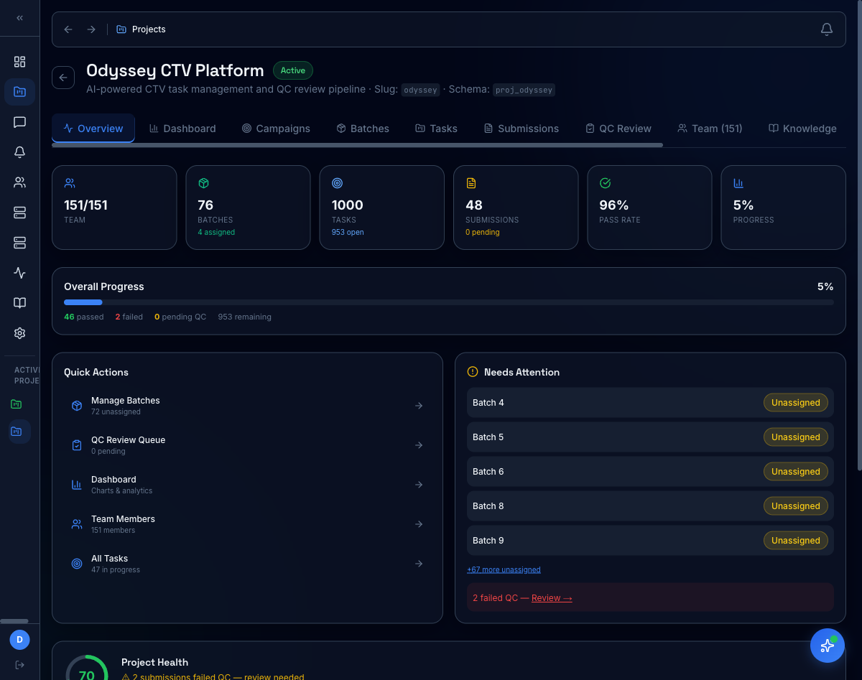Open the Projects folder icon in sidebar
The width and height of the screenshot is (862, 680).
click(x=19, y=92)
